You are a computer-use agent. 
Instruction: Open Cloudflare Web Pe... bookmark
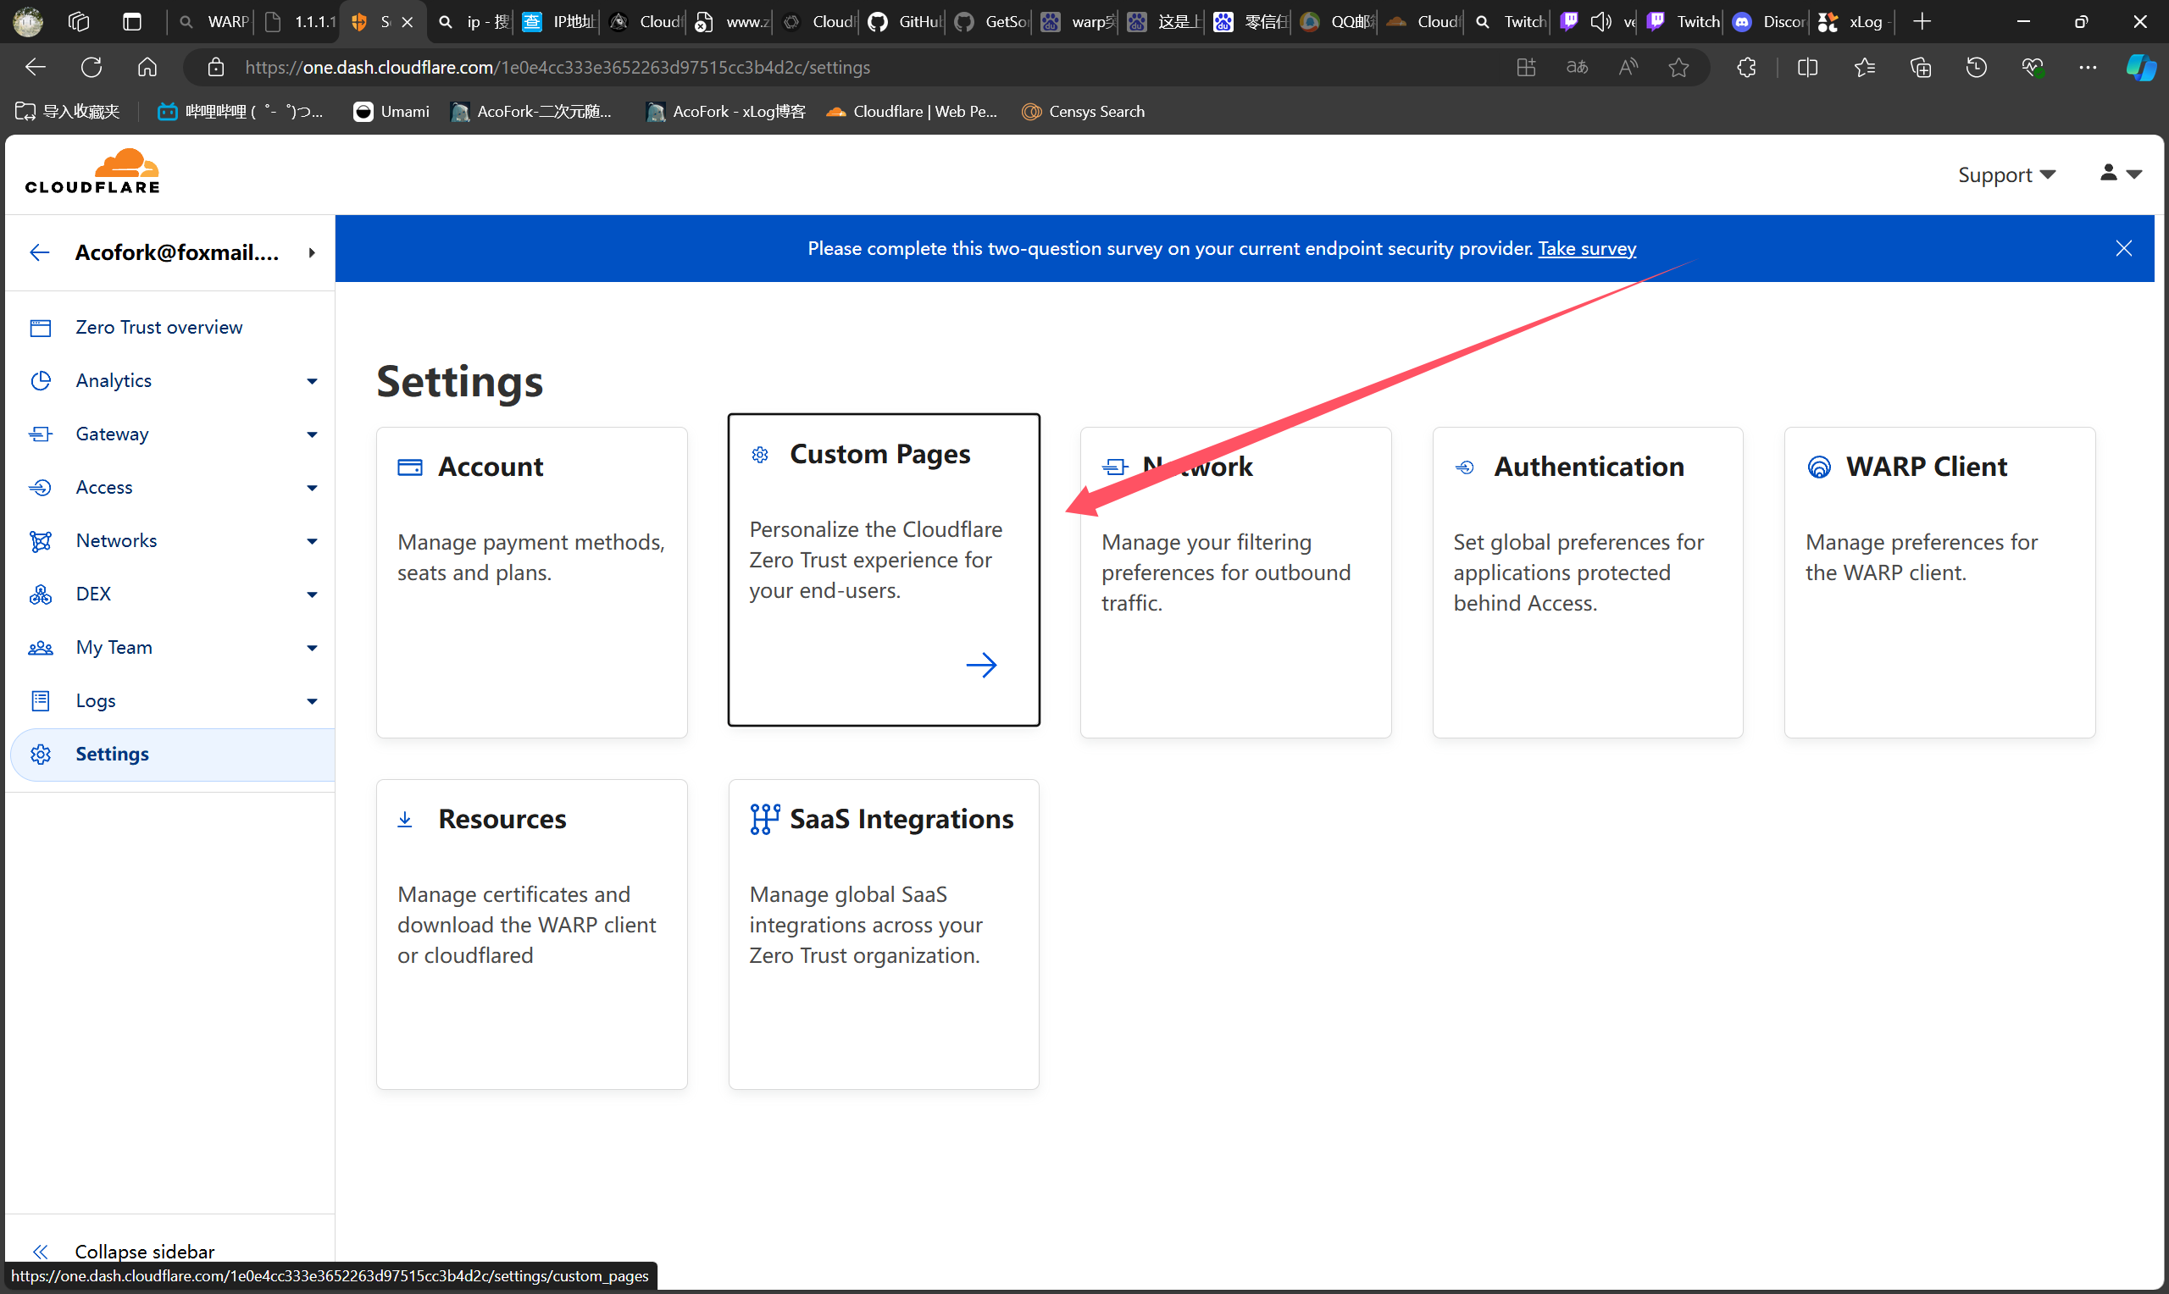click(x=912, y=112)
